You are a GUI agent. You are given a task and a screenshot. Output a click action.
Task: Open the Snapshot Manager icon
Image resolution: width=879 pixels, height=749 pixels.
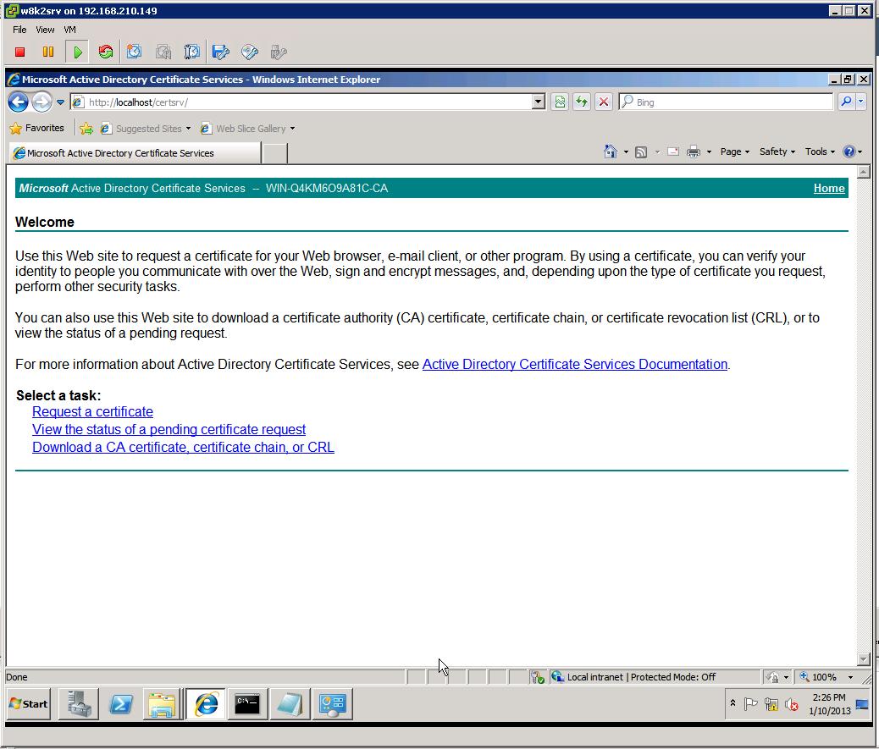click(x=191, y=52)
